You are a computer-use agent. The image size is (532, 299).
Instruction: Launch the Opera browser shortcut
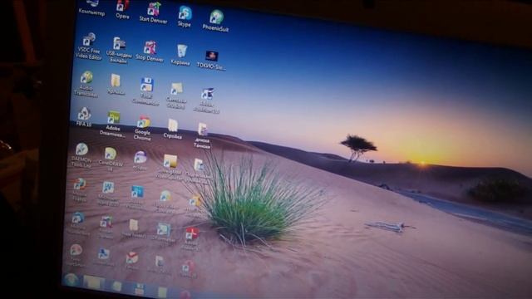[x=122, y=9]
